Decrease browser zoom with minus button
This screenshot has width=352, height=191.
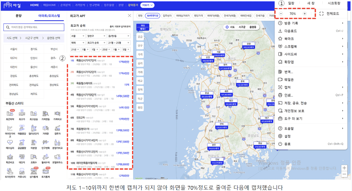281,14
